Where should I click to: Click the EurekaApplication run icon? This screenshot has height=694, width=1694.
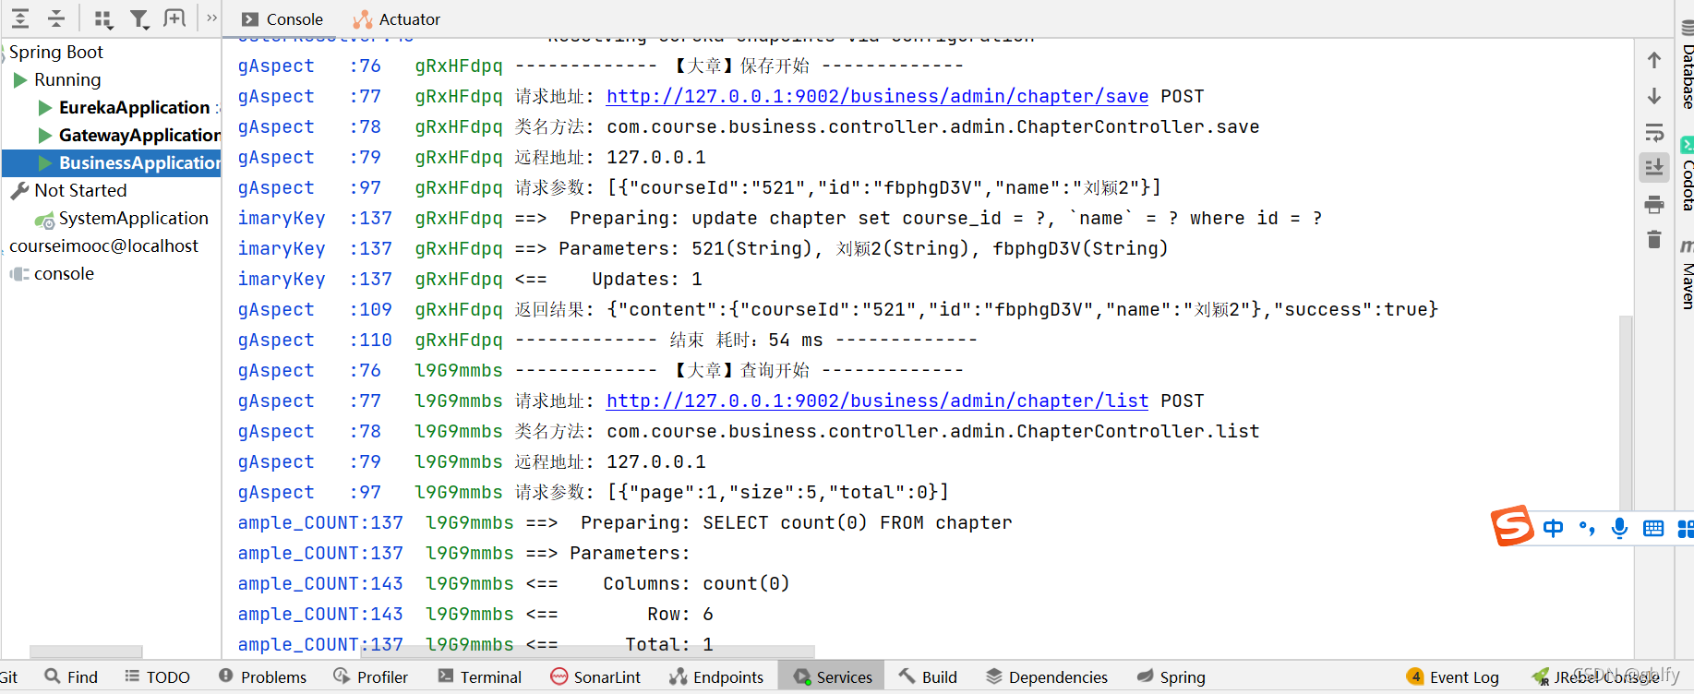(x=44, y=108)
